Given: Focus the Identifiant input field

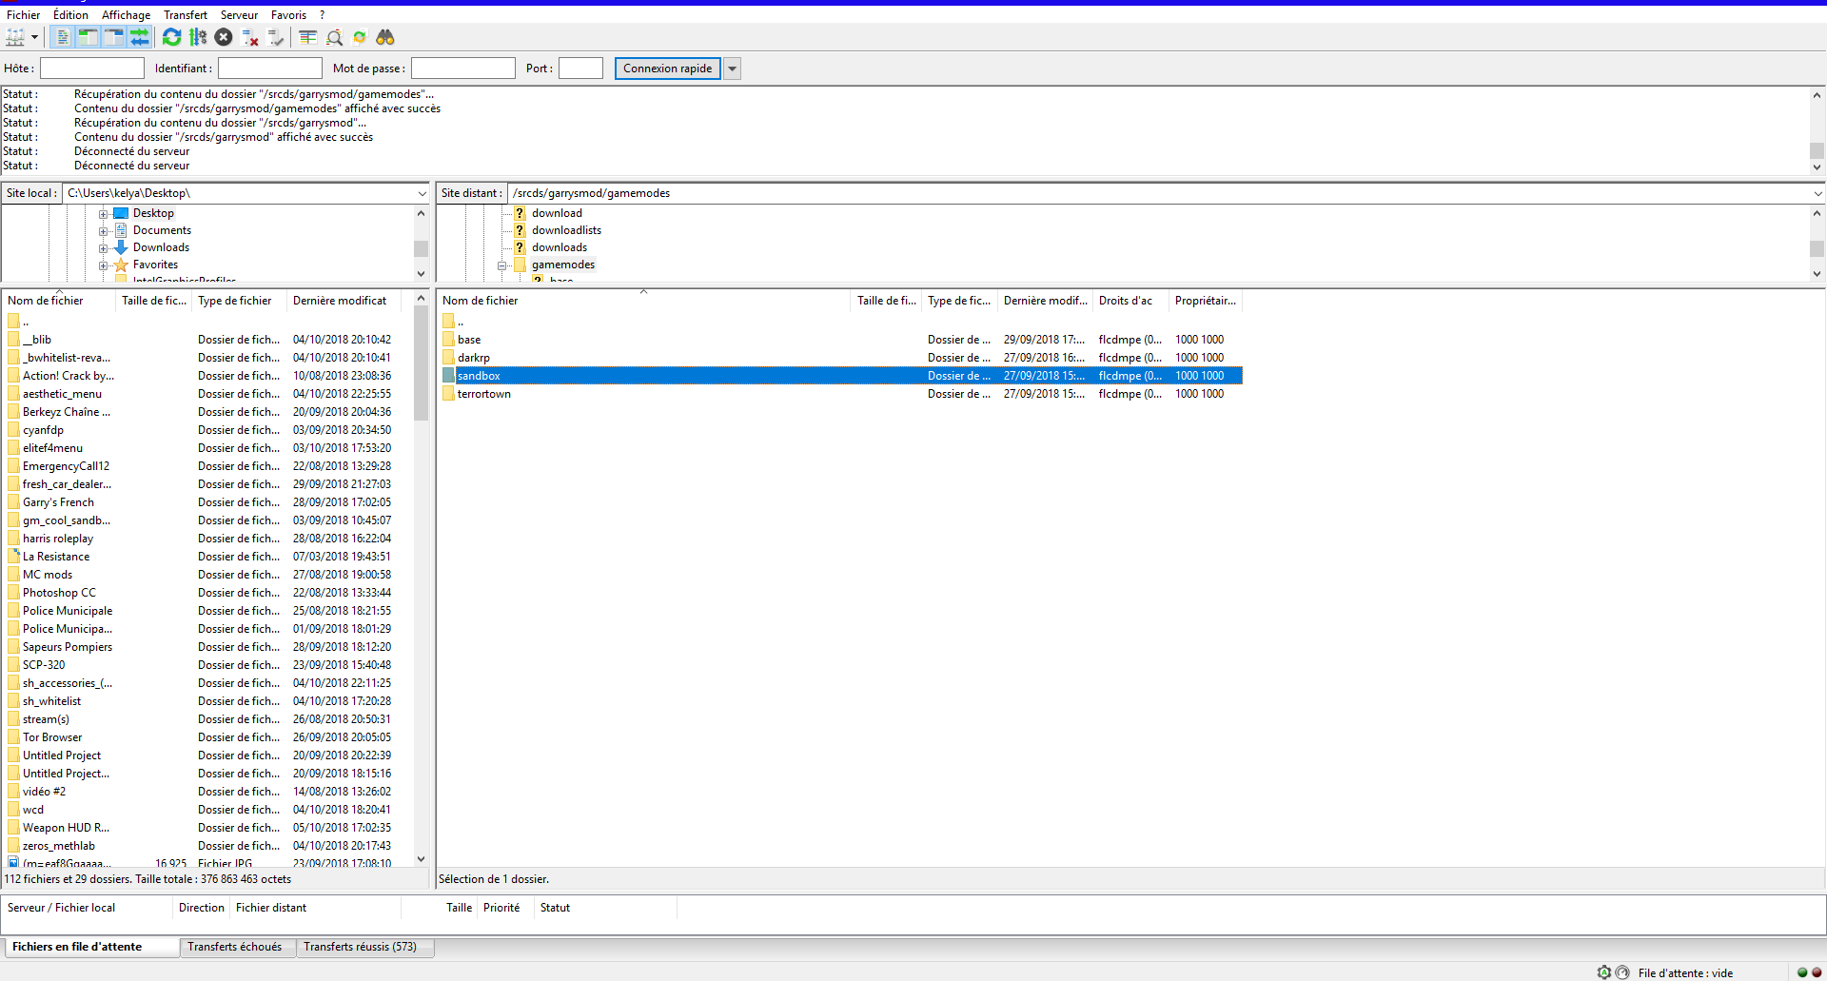Looking at the screenshot, I should point(269,69).
